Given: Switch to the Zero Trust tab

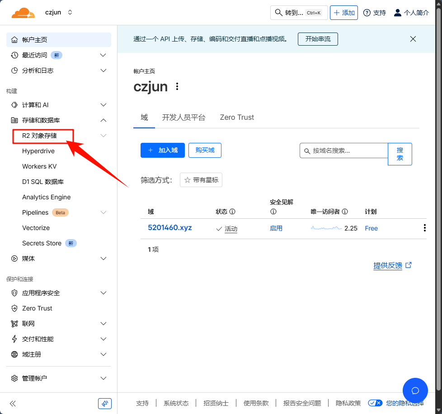Looking at the screenshot, I should (237, 118).
